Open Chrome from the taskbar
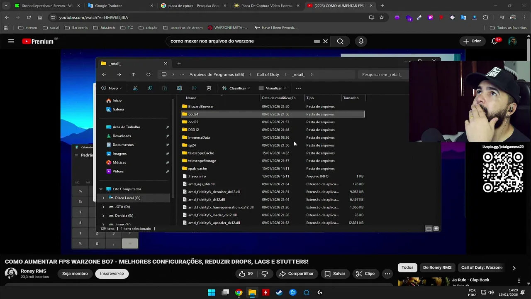 (x=239, y=292)
